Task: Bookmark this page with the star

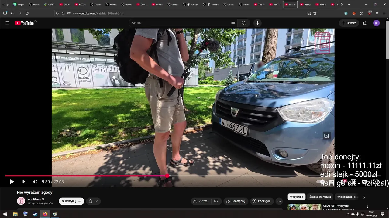Action: tap(315, 13)
